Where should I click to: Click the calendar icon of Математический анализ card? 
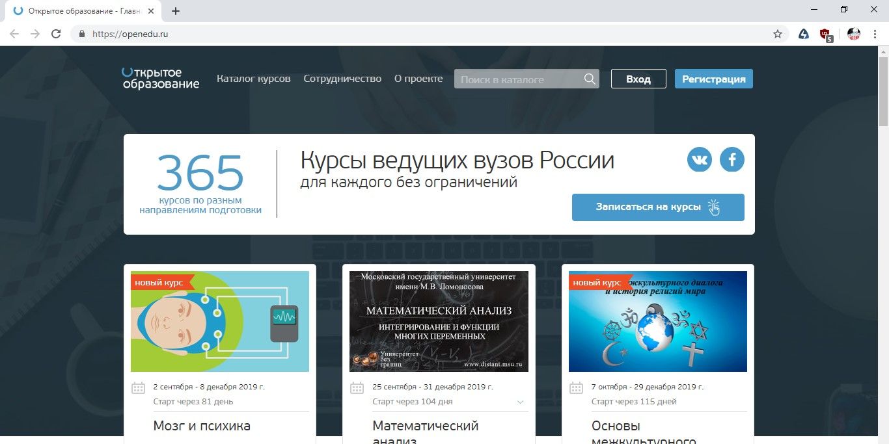tap(357, 388)
